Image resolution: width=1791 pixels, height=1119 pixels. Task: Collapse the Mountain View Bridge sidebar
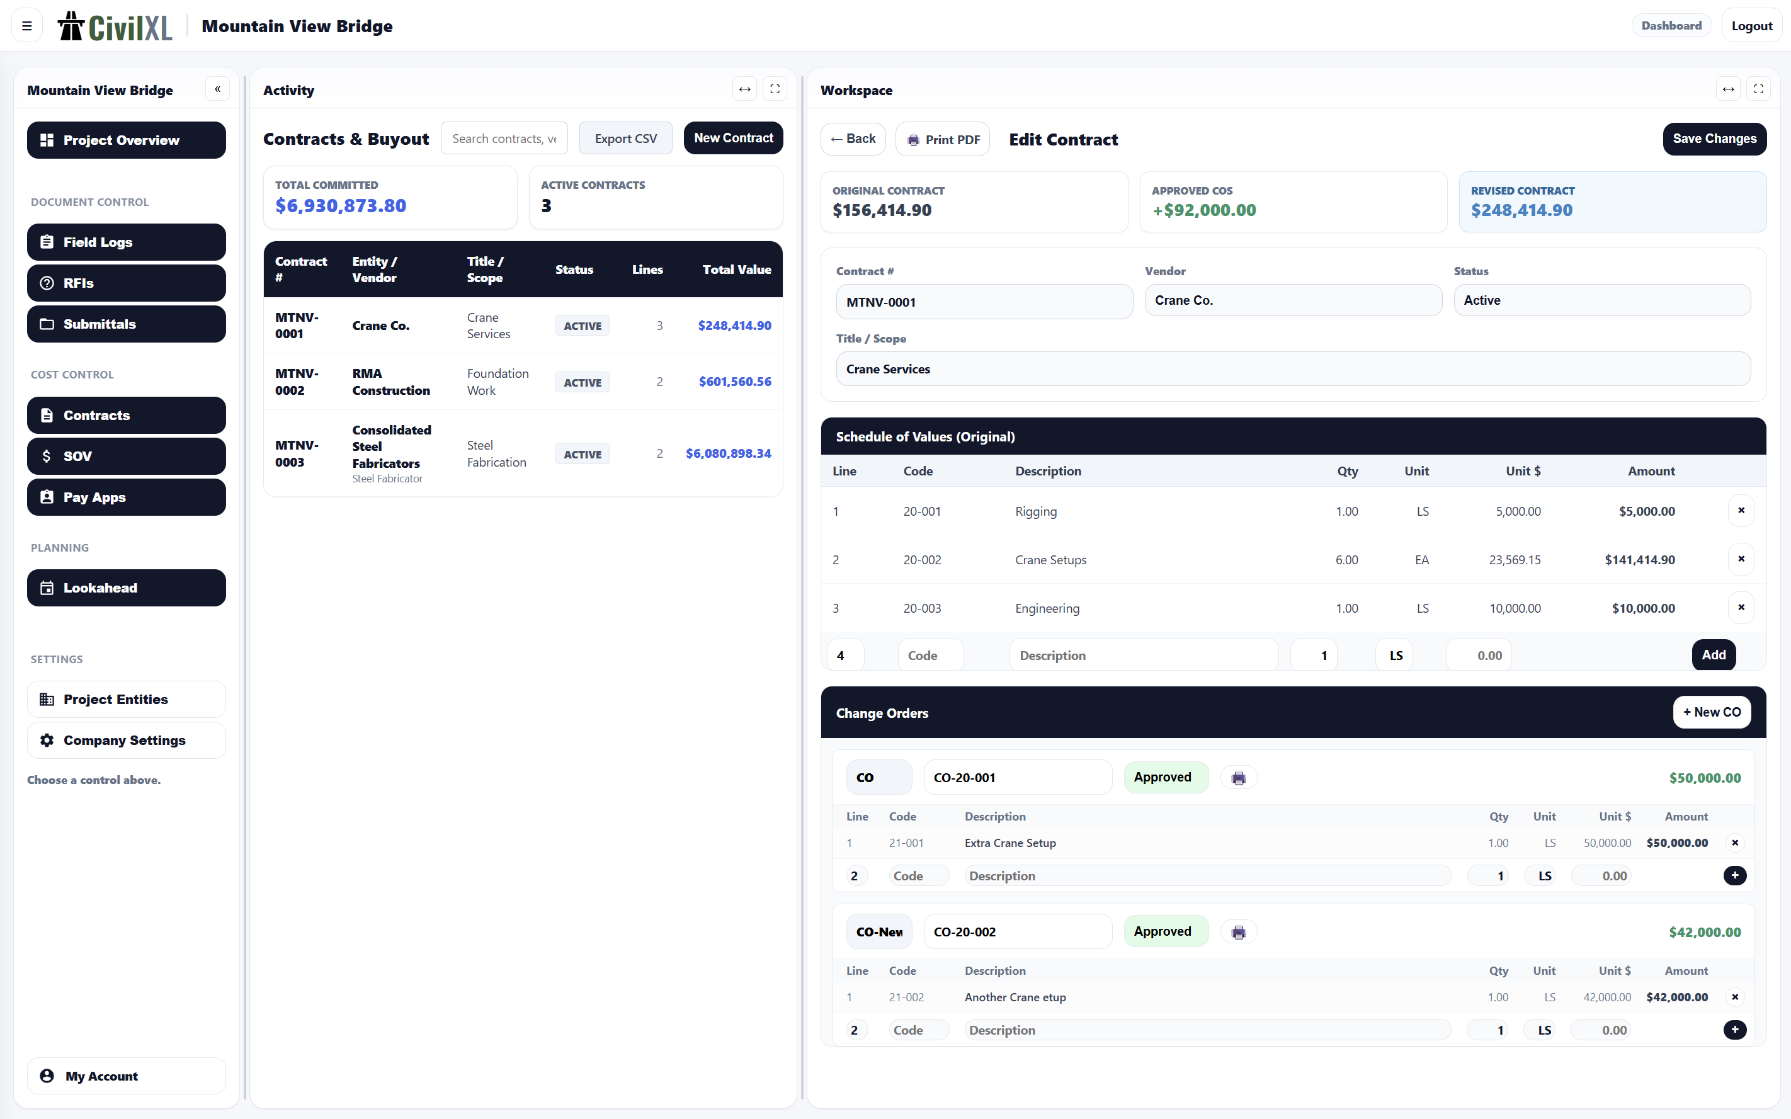pyautogui.click(x=217, y=89)
